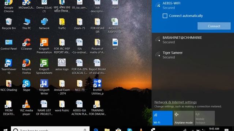Launch TeamViewer 10
Screen dimensions: 234x131
(9, 67)
